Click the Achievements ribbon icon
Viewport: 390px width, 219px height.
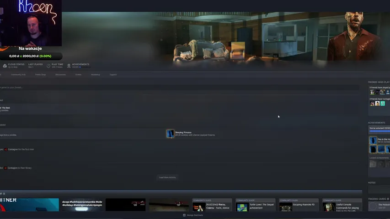point(69,66)
